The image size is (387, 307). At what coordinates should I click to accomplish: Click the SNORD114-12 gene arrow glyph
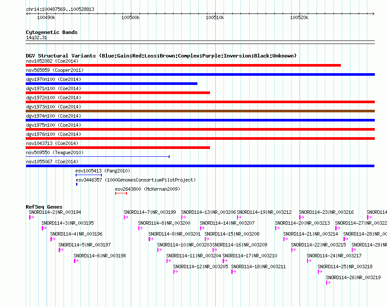(x=176, y=272)
